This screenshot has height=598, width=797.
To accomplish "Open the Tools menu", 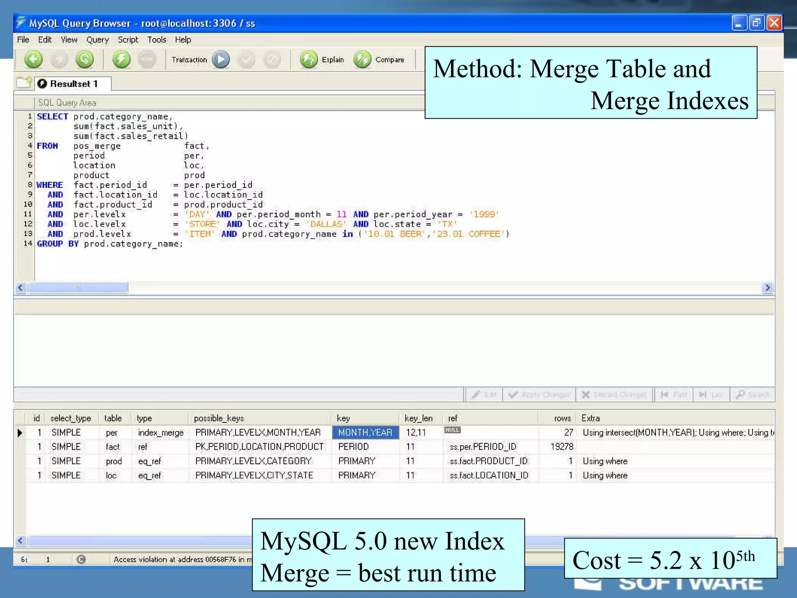I will tap(157, 40).
